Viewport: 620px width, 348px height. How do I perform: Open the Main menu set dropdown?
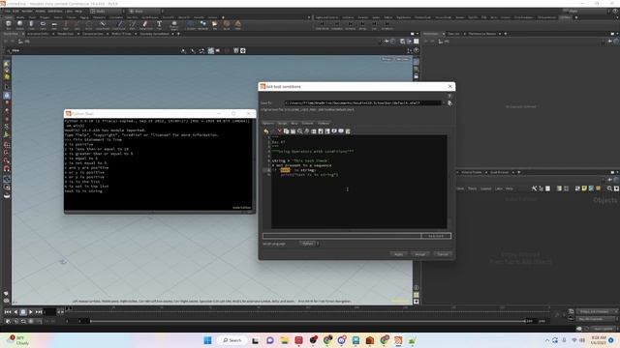(x=146, y=11)
